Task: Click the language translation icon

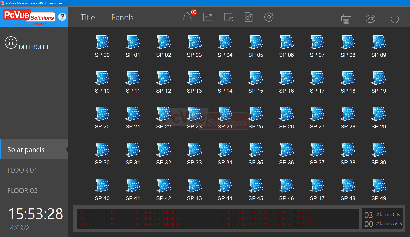Action: 370,19
